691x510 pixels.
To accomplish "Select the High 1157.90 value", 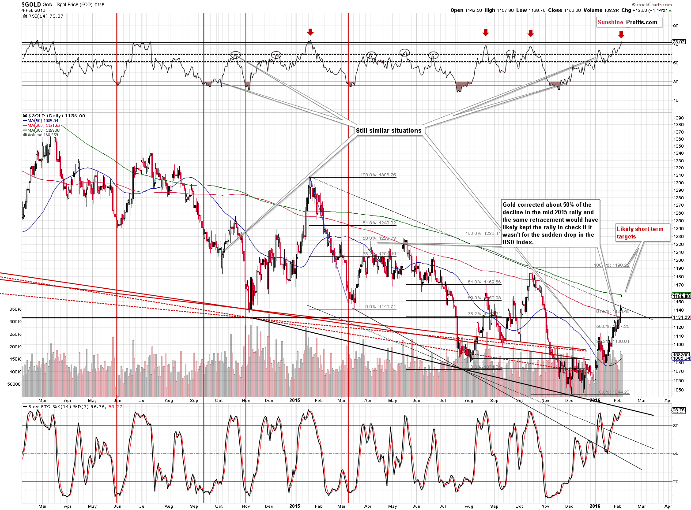I will [499, 10].
